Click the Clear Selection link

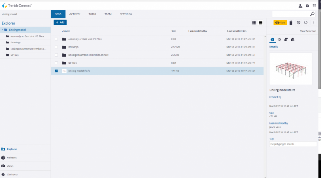[x=308, y=31]
